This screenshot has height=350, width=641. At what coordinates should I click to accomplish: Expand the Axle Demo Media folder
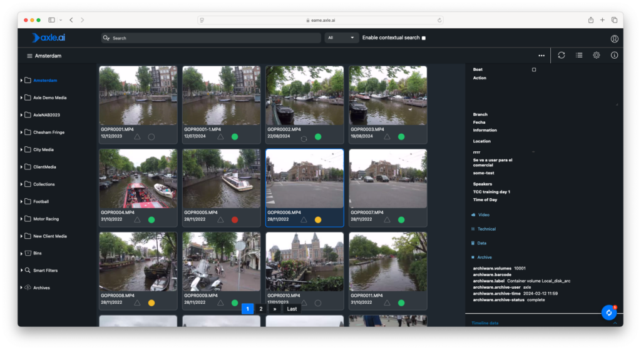coord(22,97)
